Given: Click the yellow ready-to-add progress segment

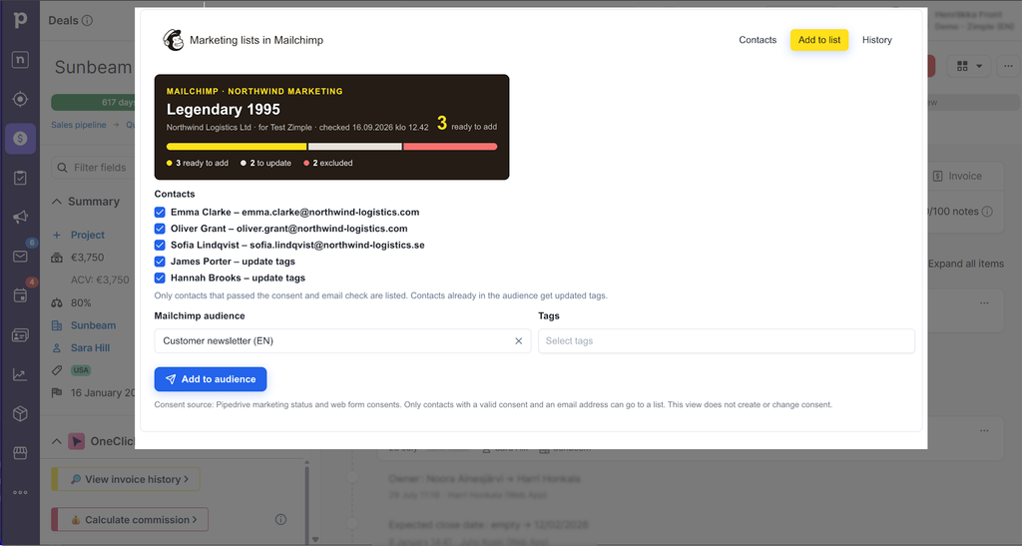Looking at the screenshot, I should 237,147.
